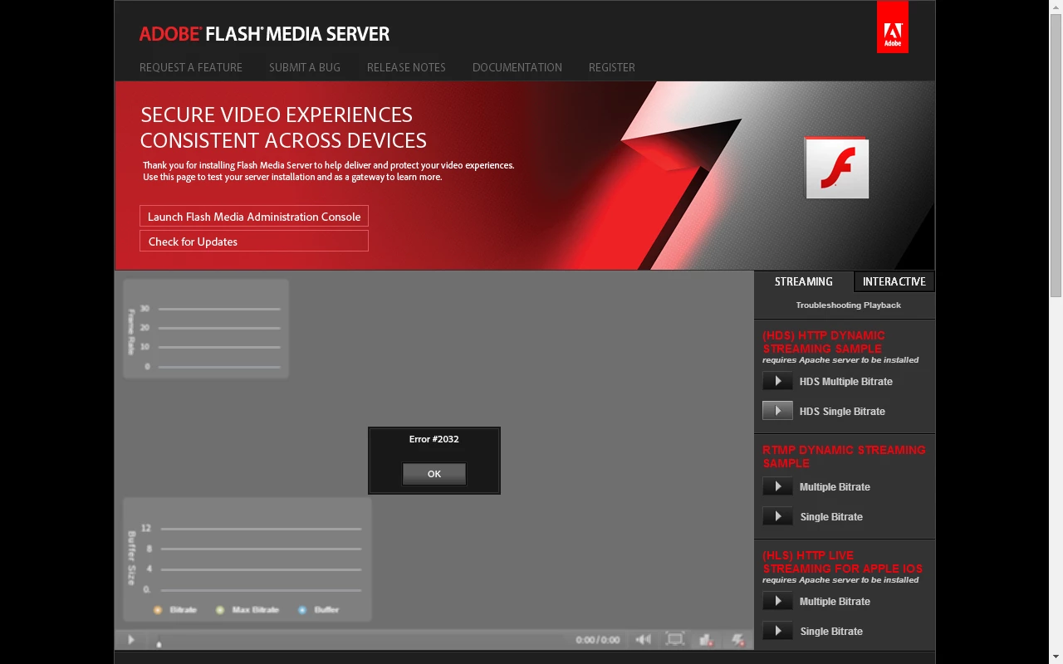
Task: Play RTMP Multiple Bitrate sample
Action: [x=777, y=486]
